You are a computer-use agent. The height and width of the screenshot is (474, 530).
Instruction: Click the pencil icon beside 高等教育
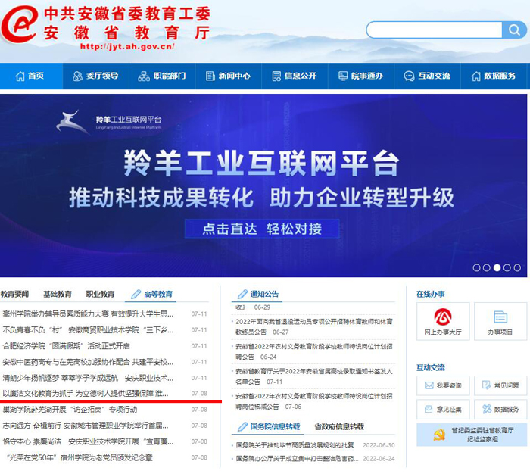[136, 294]
